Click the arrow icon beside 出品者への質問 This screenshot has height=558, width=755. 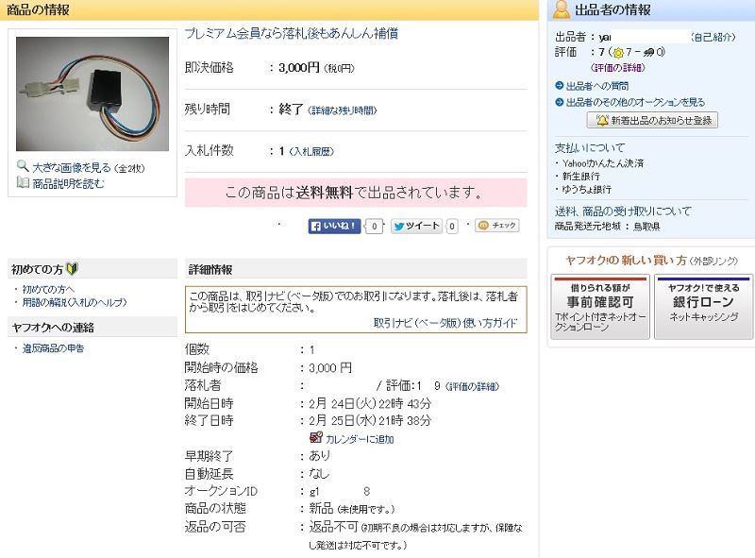pos(559,86)
